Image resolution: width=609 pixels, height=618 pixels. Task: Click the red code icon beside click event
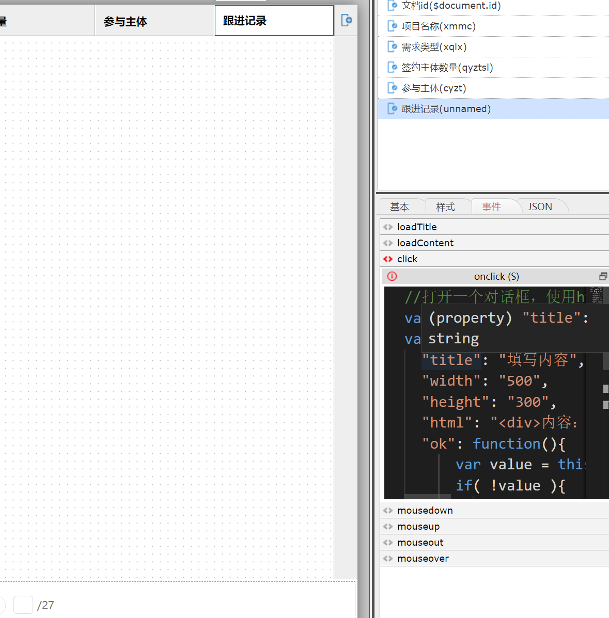tap(388, 259)
